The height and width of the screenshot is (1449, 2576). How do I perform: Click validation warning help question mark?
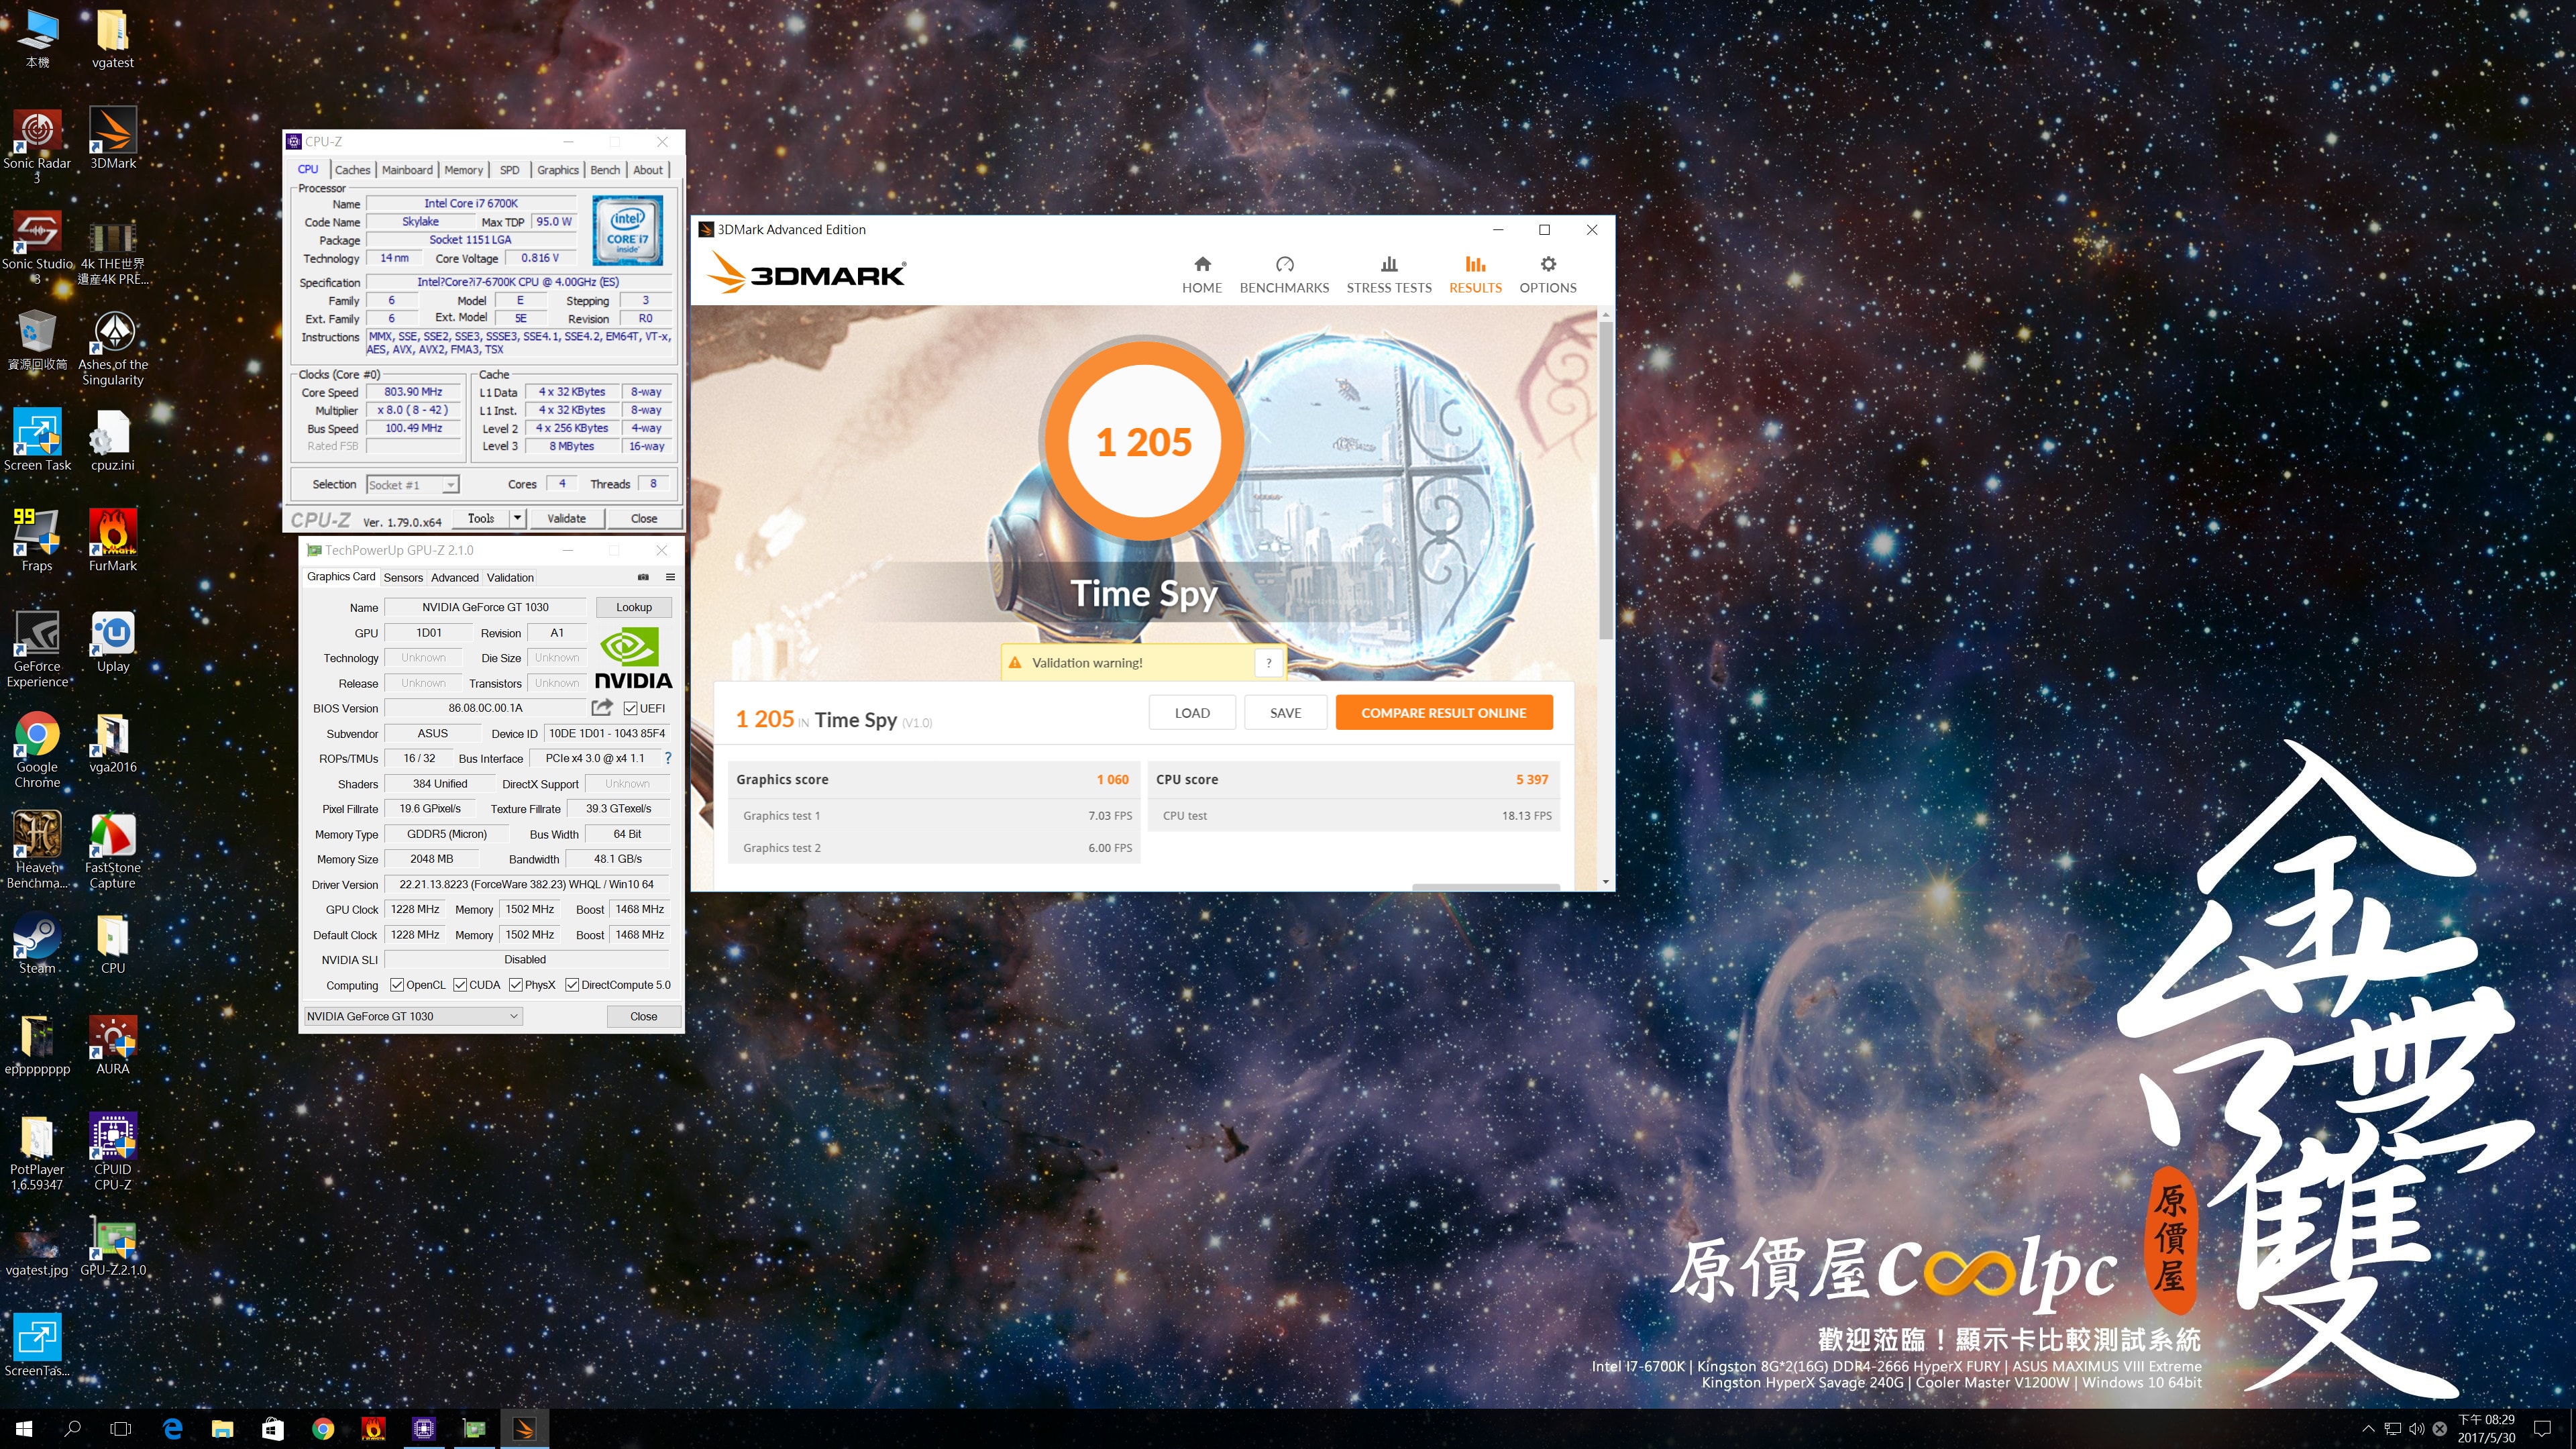[x=1268, y=662]
